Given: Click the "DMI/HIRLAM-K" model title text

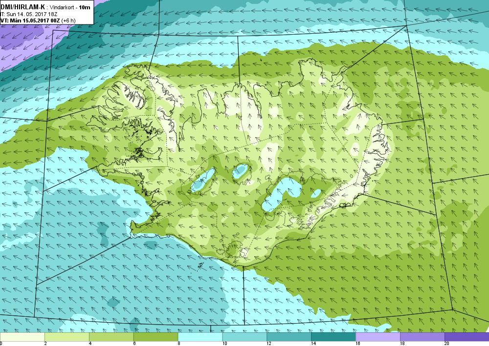Looking at the screenshot, I should click(23, 7).
